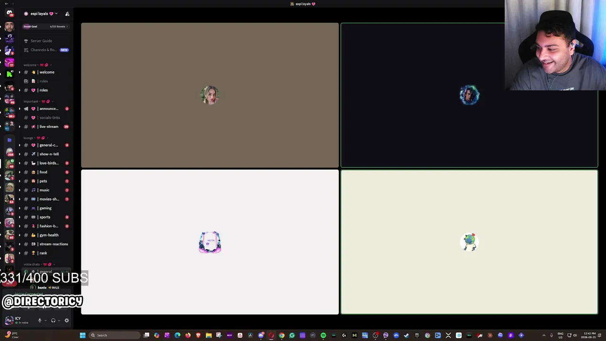This screenshot has height=341, width=606.
Task: Click the Windows taskbar Search box
Action: tap(115, 335)
